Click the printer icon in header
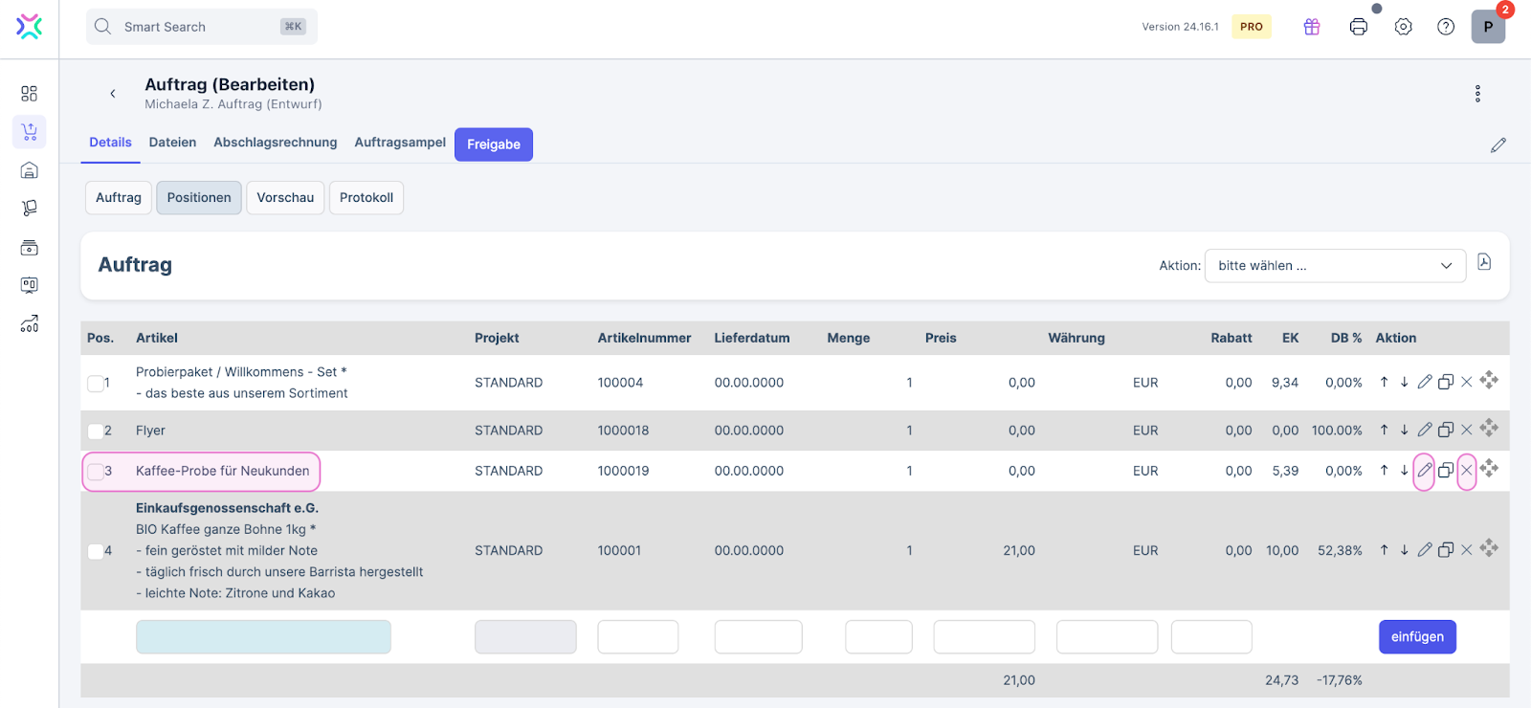Image resolution: width=1531 pixels, height=708 pixels. (1358, 27)
